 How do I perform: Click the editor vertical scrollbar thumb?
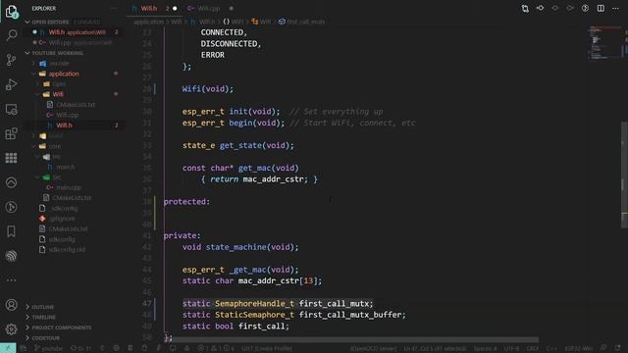tap(624, 175)
